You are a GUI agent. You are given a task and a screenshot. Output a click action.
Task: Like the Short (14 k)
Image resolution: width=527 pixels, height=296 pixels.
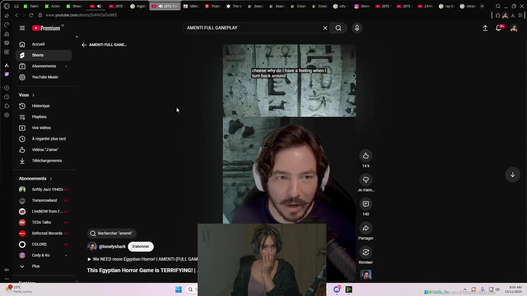pos(366,155)
